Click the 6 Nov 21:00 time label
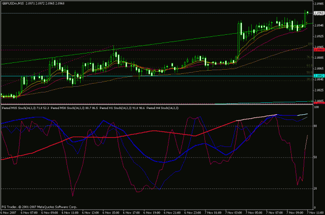 click(172, 213)
